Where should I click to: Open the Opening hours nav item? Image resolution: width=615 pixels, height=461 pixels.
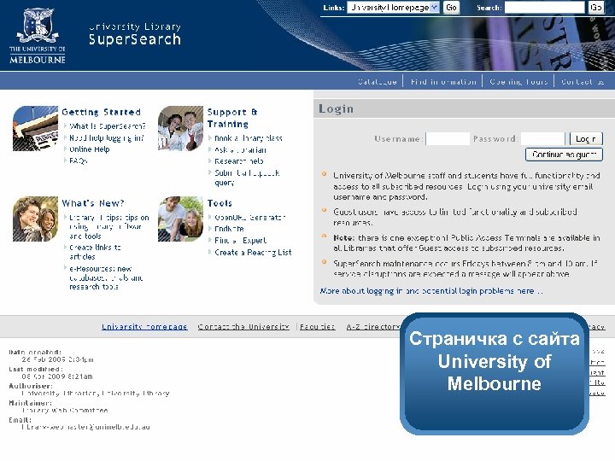(x=518, y=82)
